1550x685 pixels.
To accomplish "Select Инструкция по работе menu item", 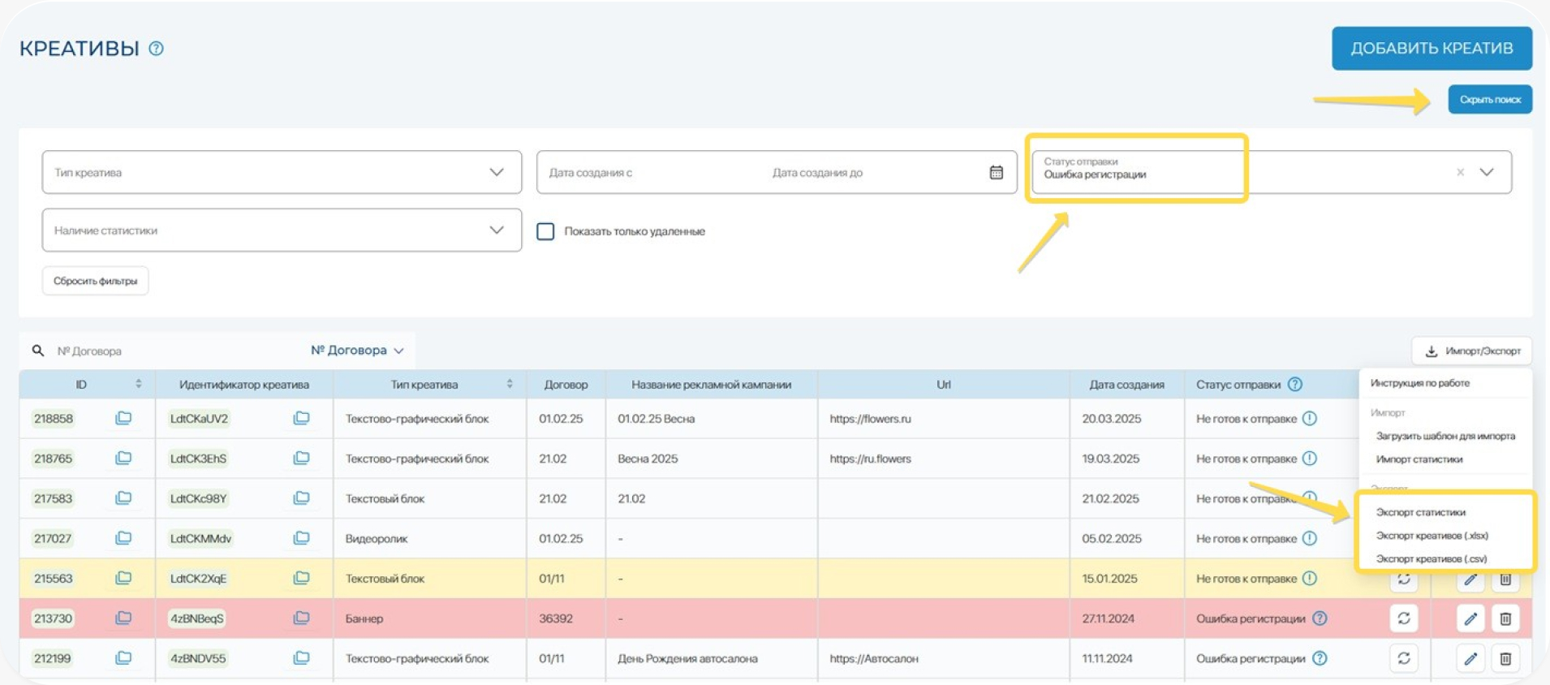I will 1420,383.
